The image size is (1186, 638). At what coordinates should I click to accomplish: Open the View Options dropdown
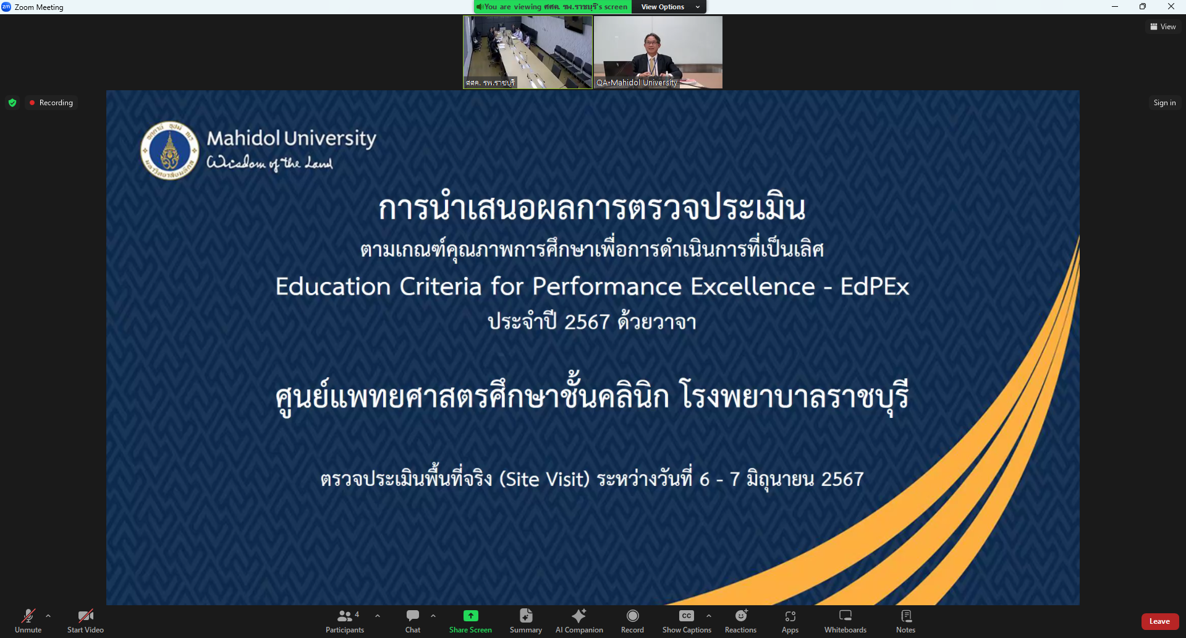coord(669,7)
